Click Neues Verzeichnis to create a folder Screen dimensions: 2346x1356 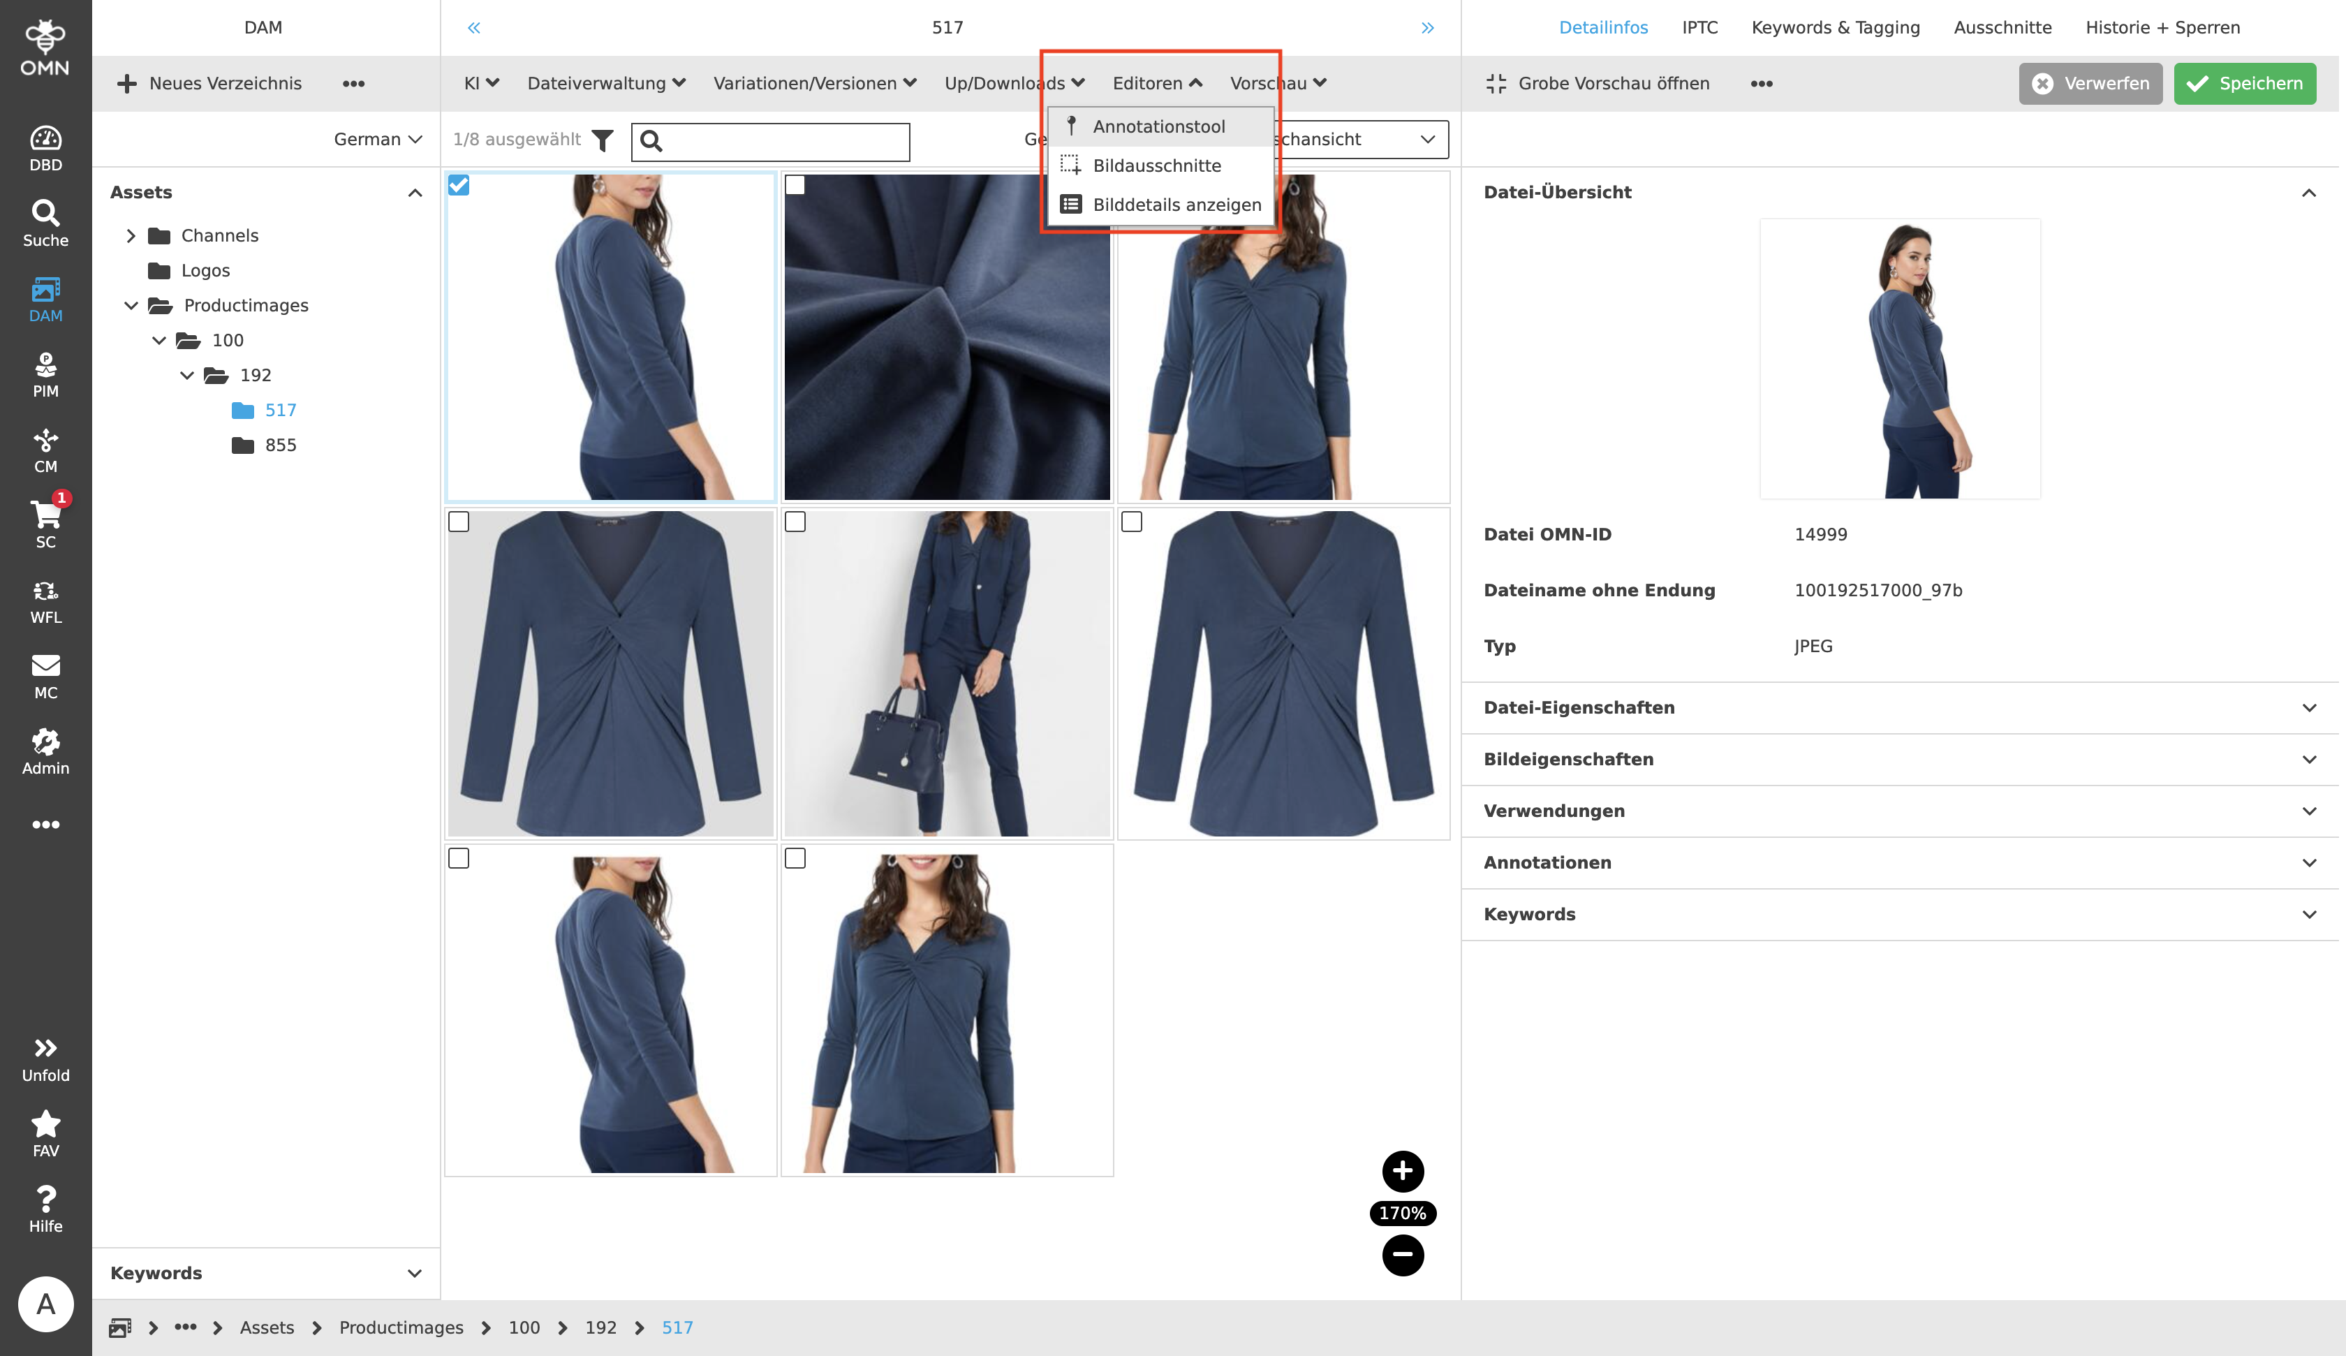pyautogui.click(x=207, y=83)
